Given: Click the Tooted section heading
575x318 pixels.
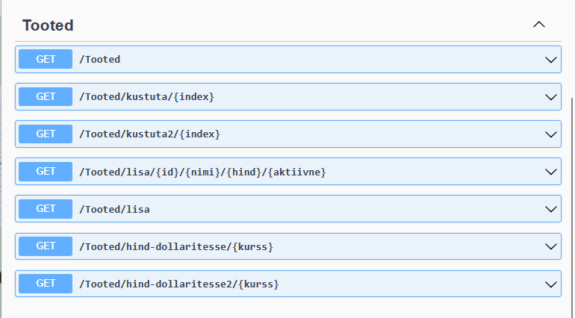Looking at the screenshot, I should [x=48, y=25].
